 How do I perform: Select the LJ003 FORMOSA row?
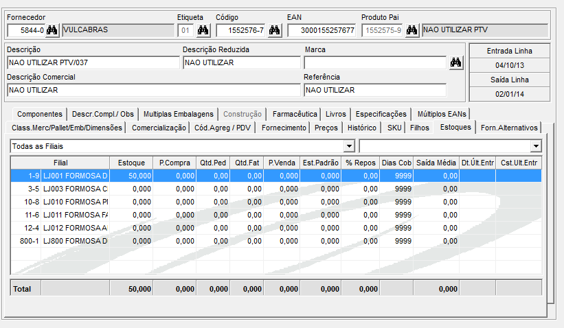(75, 188)
